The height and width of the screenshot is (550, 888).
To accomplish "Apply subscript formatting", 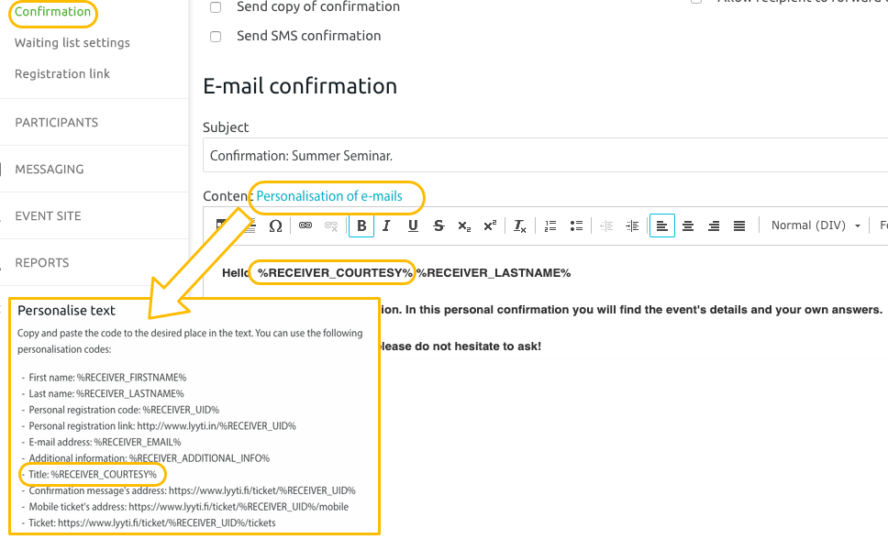I will [464, 226].
